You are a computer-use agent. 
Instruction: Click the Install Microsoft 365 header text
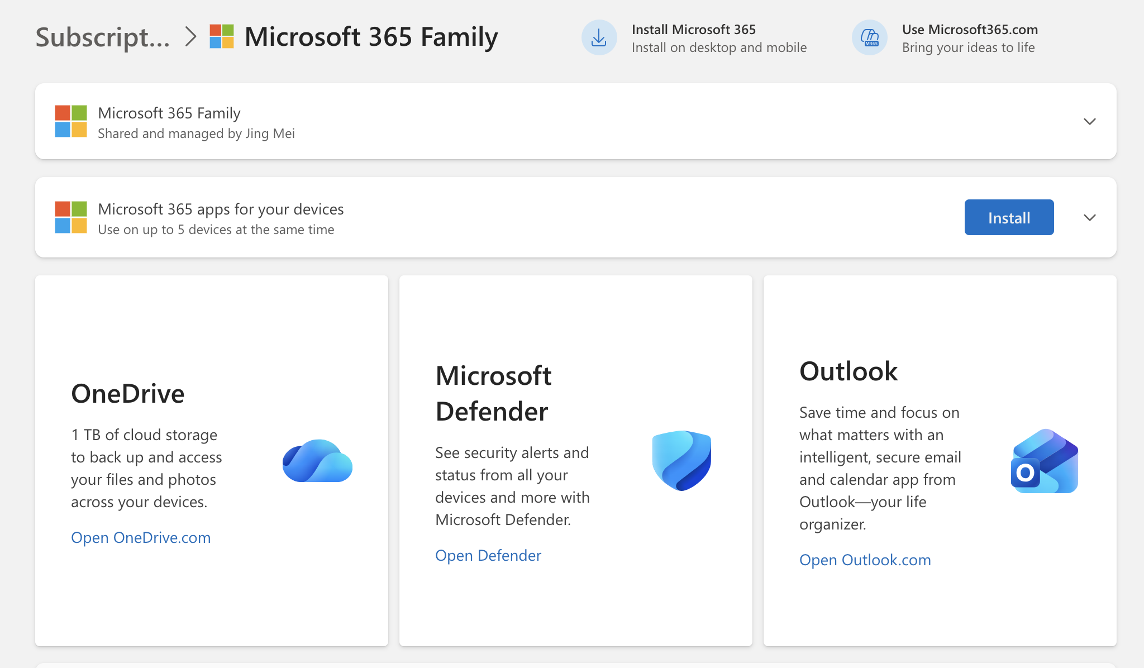point(693,30)
